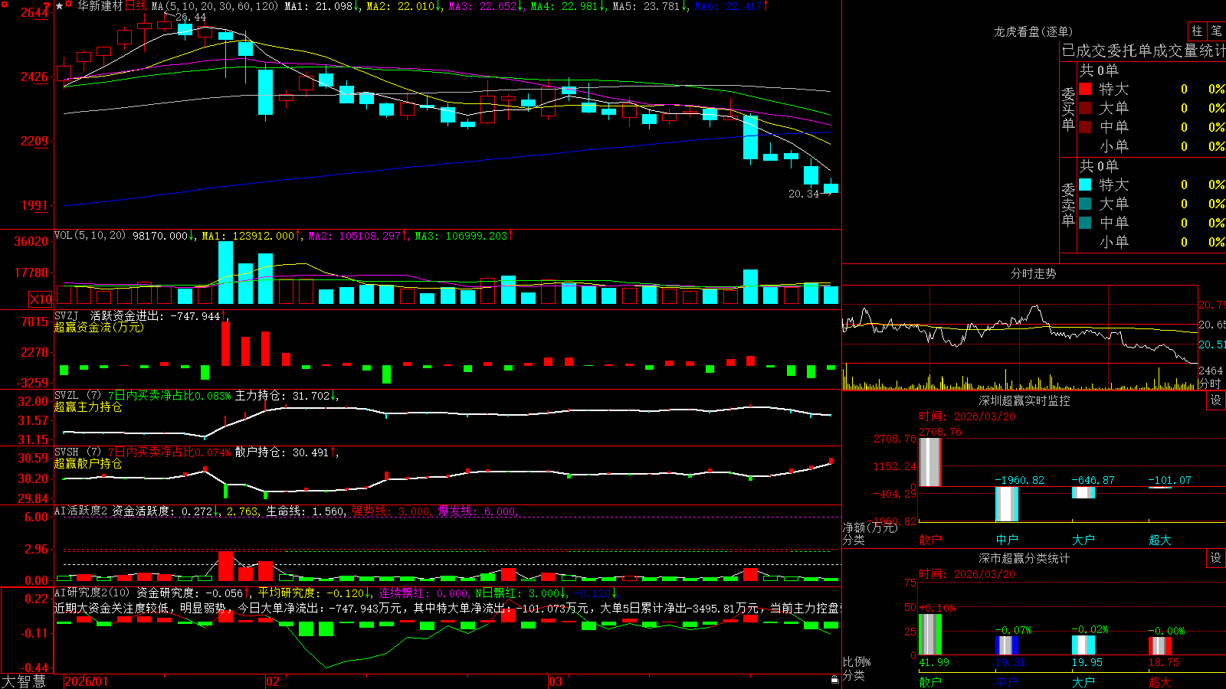Image resolution: width=1226 pixels, height=689 pixels.
Task: Click the 18.75 超大 ratio value
Action: (1164, 662)
